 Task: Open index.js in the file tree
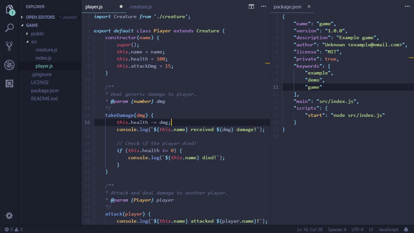tap(43, 58)
